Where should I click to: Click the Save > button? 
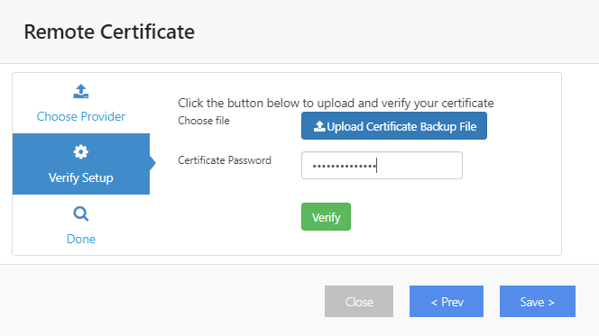click(538, 301)
